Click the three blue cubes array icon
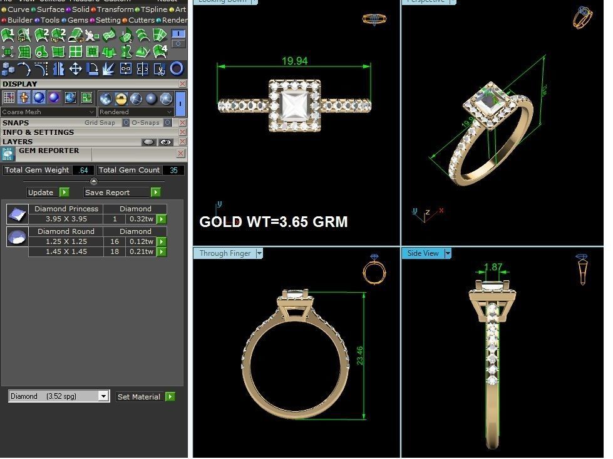Screen dimensions: 613x459 [8, 69]
